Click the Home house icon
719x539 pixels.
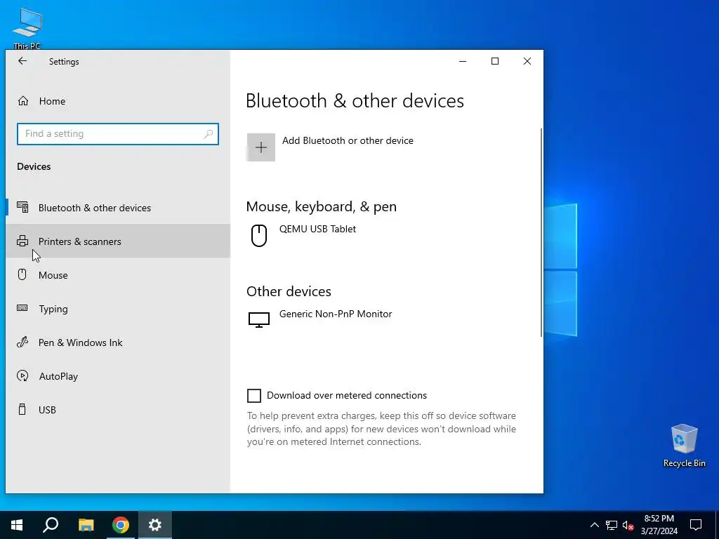point(23,101)
